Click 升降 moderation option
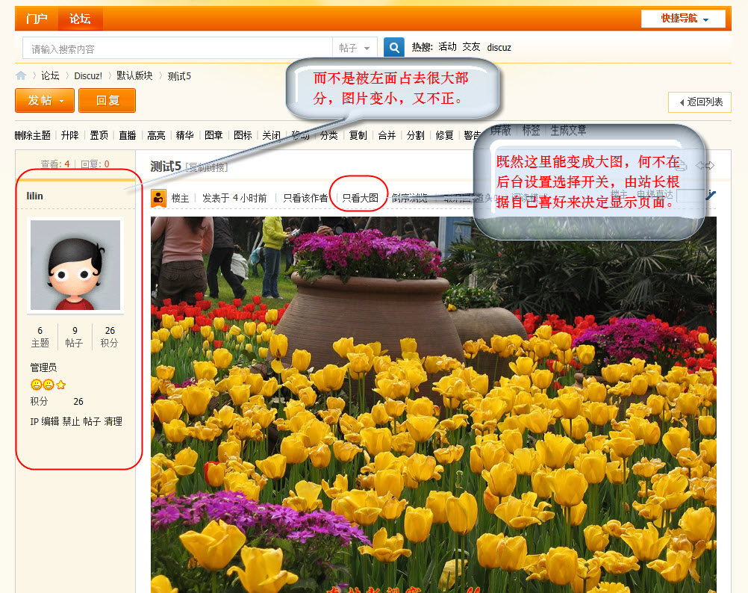 tap(69, 135)
